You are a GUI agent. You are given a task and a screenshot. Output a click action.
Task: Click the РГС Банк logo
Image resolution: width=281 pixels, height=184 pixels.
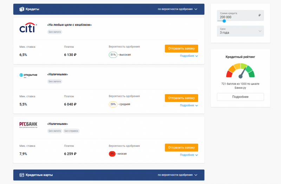[x=28, y=125]
